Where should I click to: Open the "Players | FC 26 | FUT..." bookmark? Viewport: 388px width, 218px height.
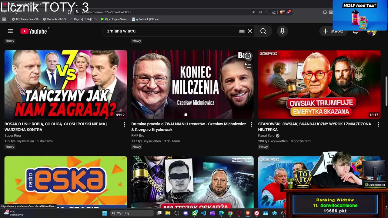(83, 19)
